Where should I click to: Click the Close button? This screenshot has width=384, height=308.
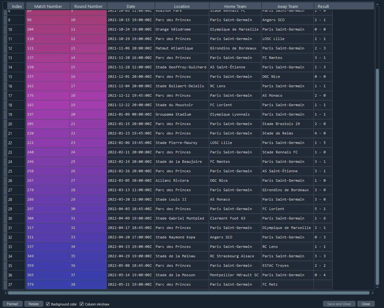click(366, 304)
